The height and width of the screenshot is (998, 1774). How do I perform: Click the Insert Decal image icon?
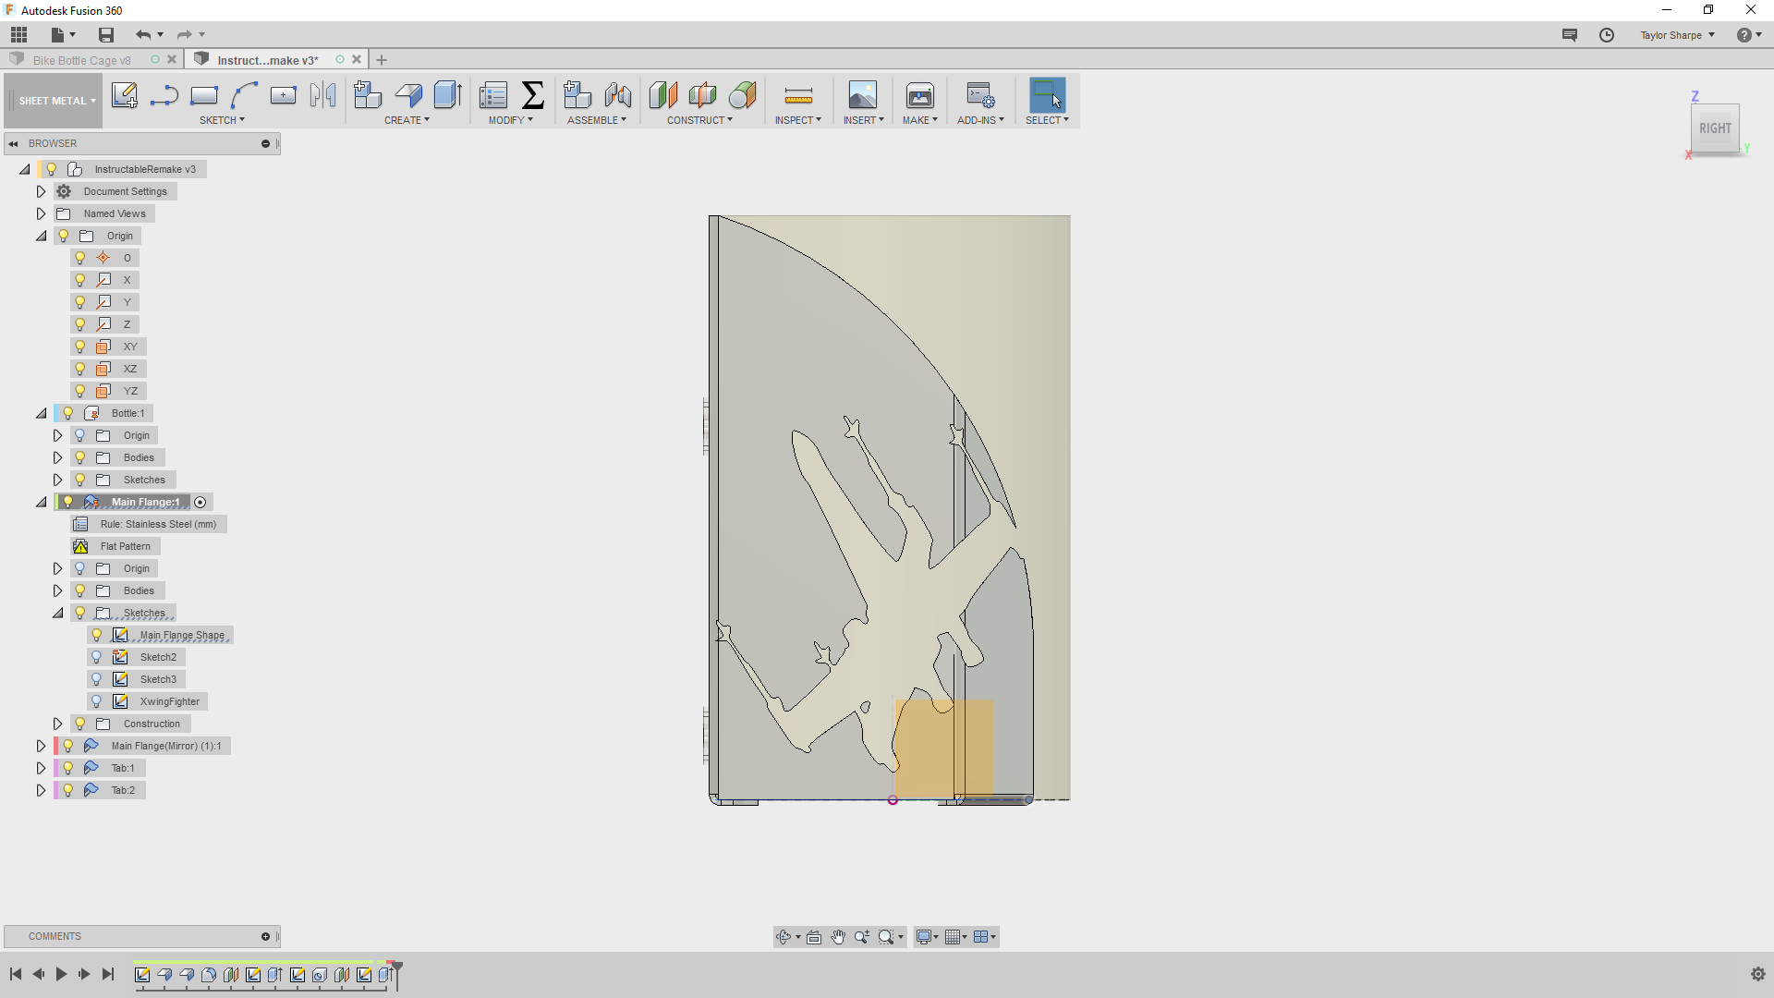tap(863, 95)
